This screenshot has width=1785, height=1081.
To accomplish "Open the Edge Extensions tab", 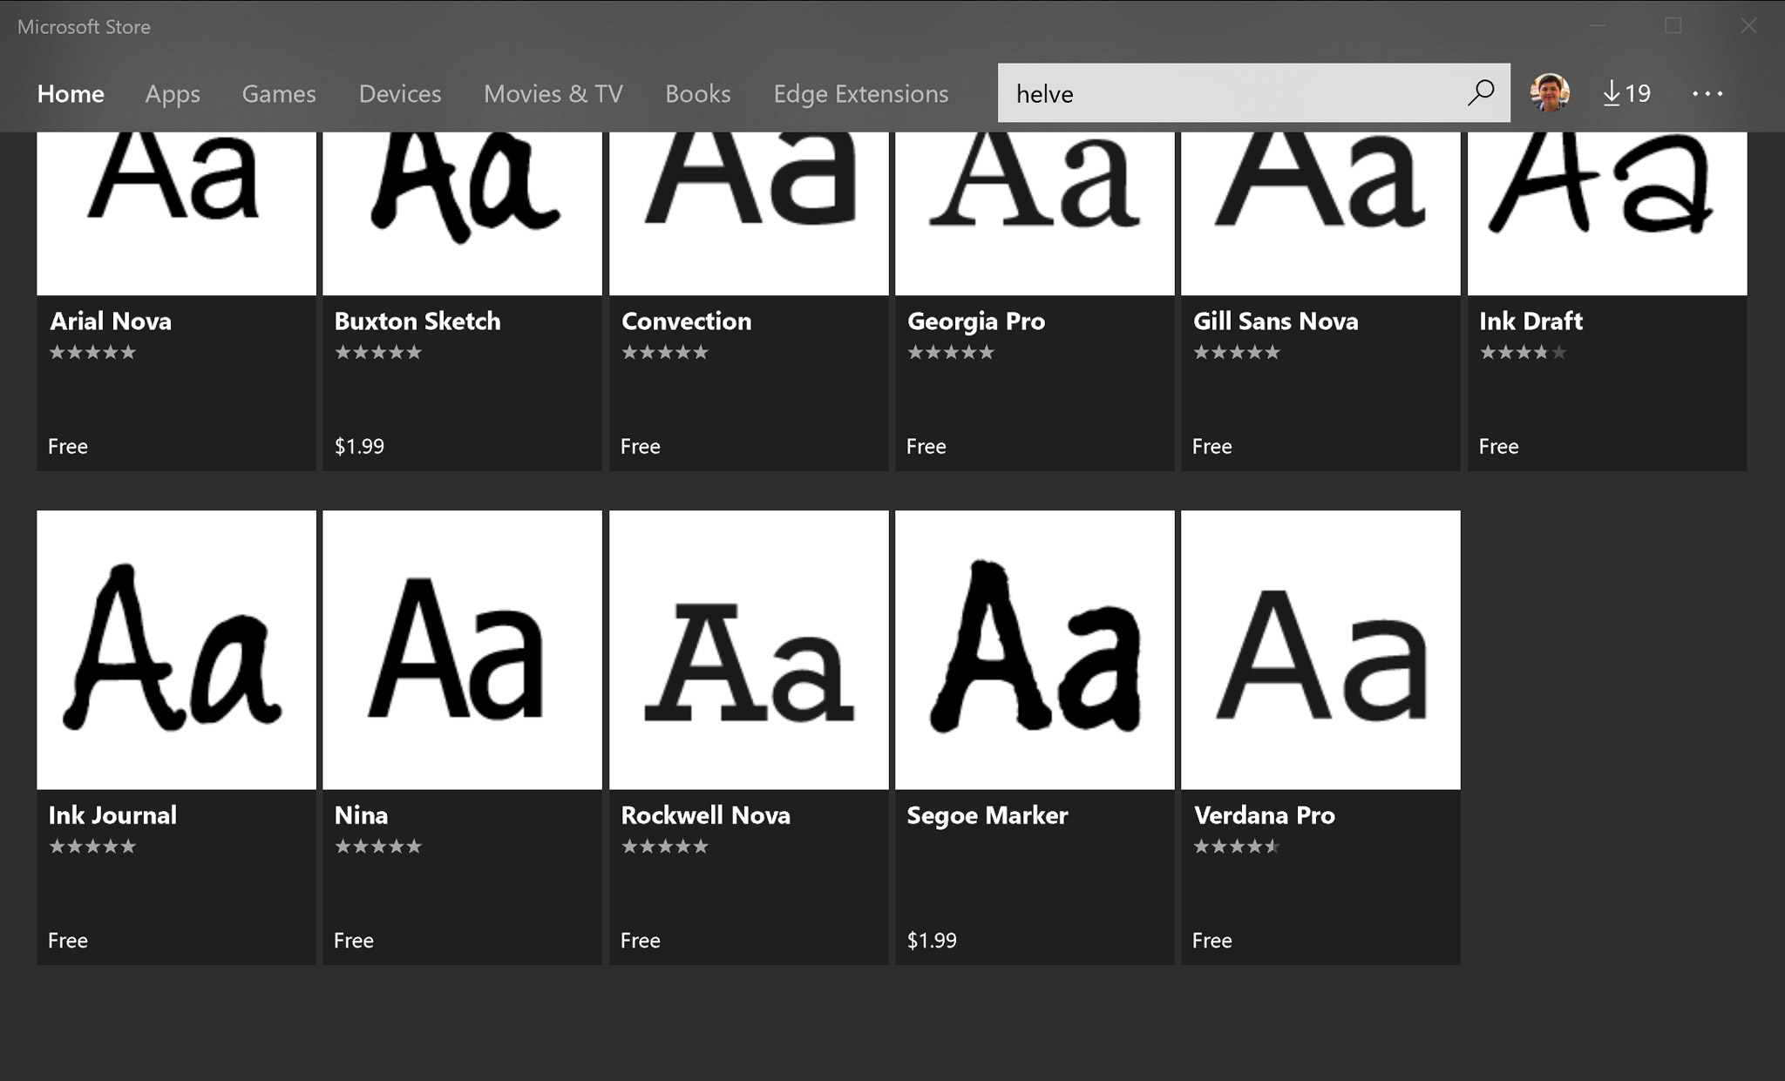I will coord(861,93).
